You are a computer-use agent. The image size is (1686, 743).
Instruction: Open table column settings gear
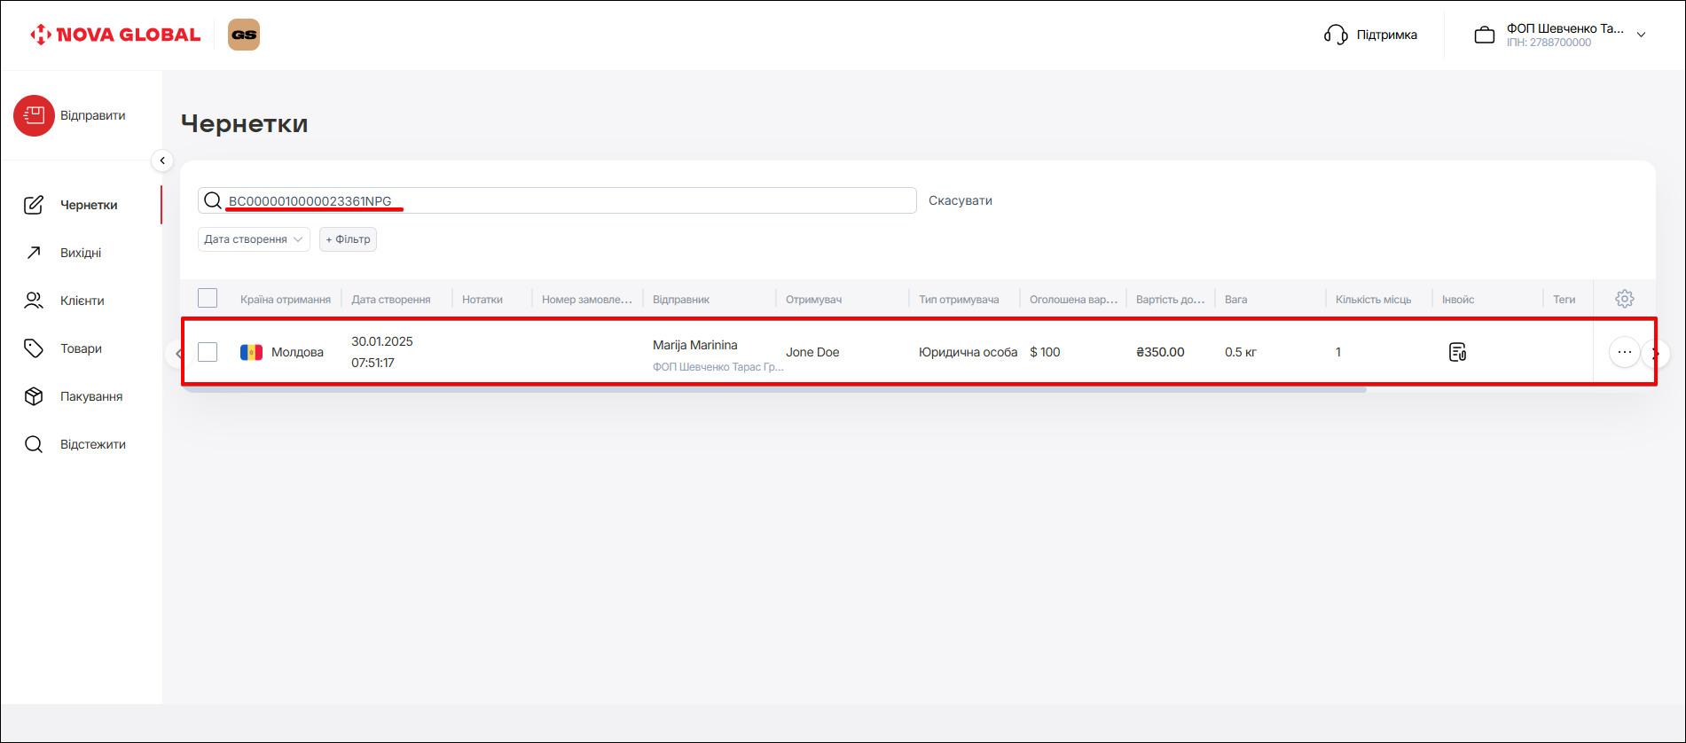click(x=1624, y=299)
